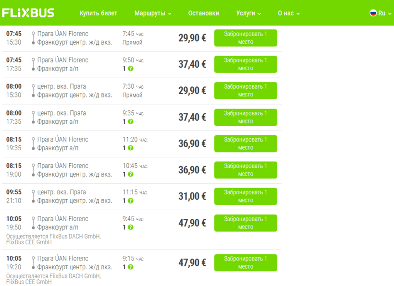This screenshot has height=286, width=394.
Task: Show transfer info for 08:00–17:35 trip
Action: [x=130, y=121]
